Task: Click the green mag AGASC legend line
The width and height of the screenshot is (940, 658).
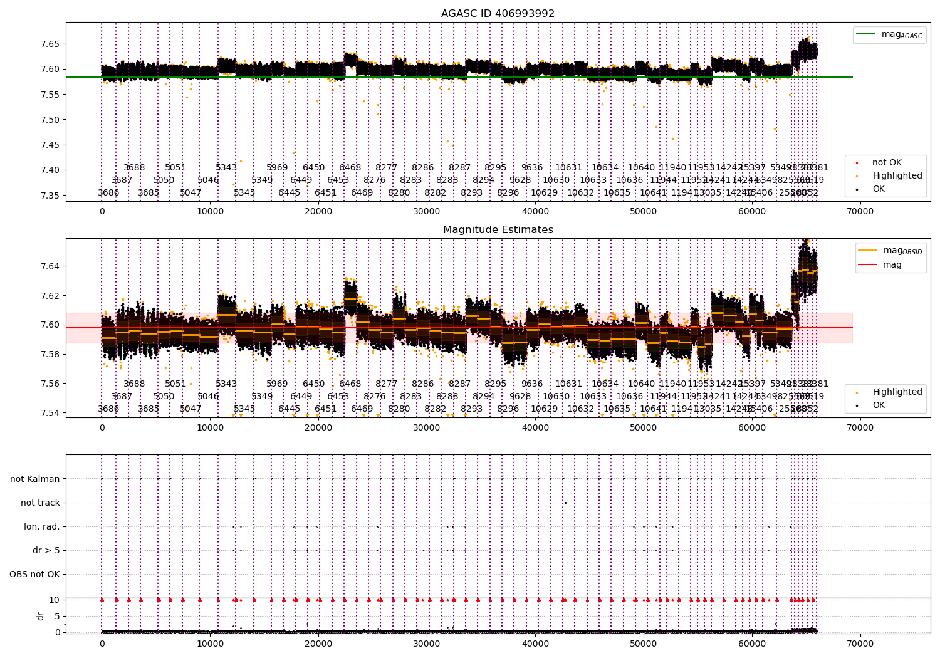Action: (866, 34)
